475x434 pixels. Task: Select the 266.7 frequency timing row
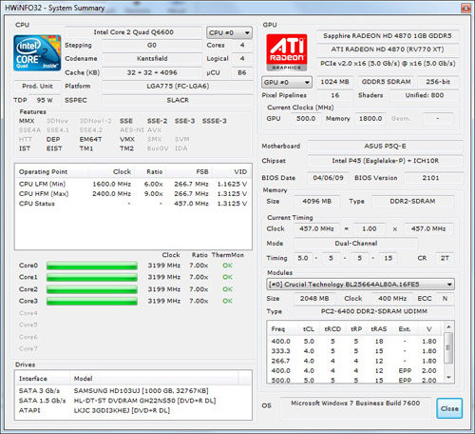pyautogui.click(x=354, y=361)
